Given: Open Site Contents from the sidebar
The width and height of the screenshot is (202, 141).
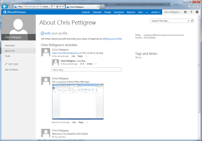Looking at the screenshot, I should (11, 70).
